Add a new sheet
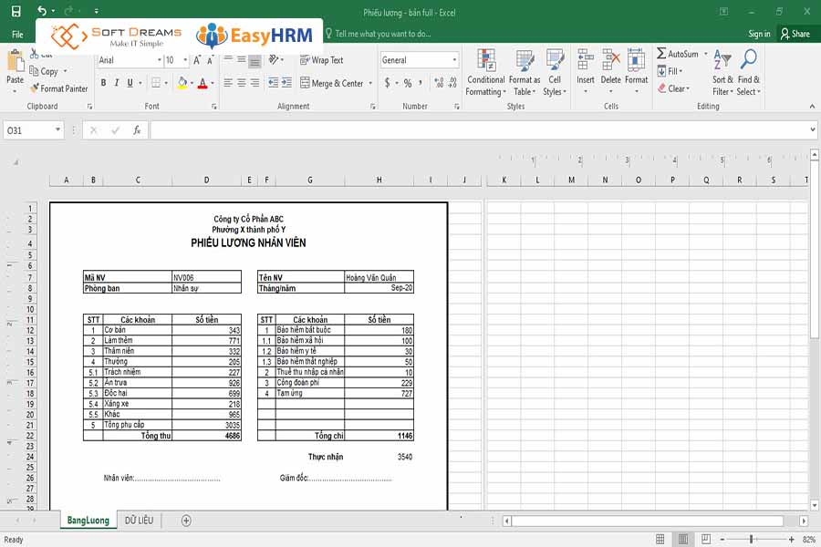Viewport: 821px width, 547px height. pyautogui.click(x=186, y=521)
